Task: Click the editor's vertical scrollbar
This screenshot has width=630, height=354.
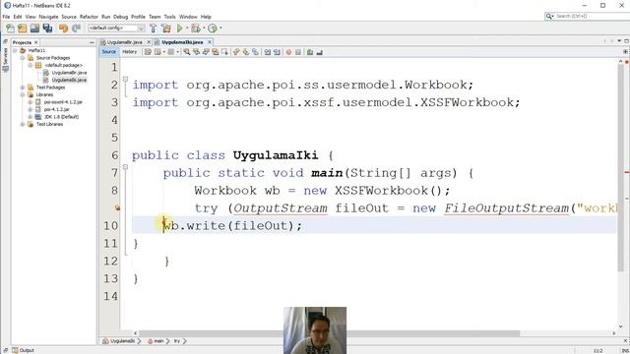Action: (x=621, y=168)
